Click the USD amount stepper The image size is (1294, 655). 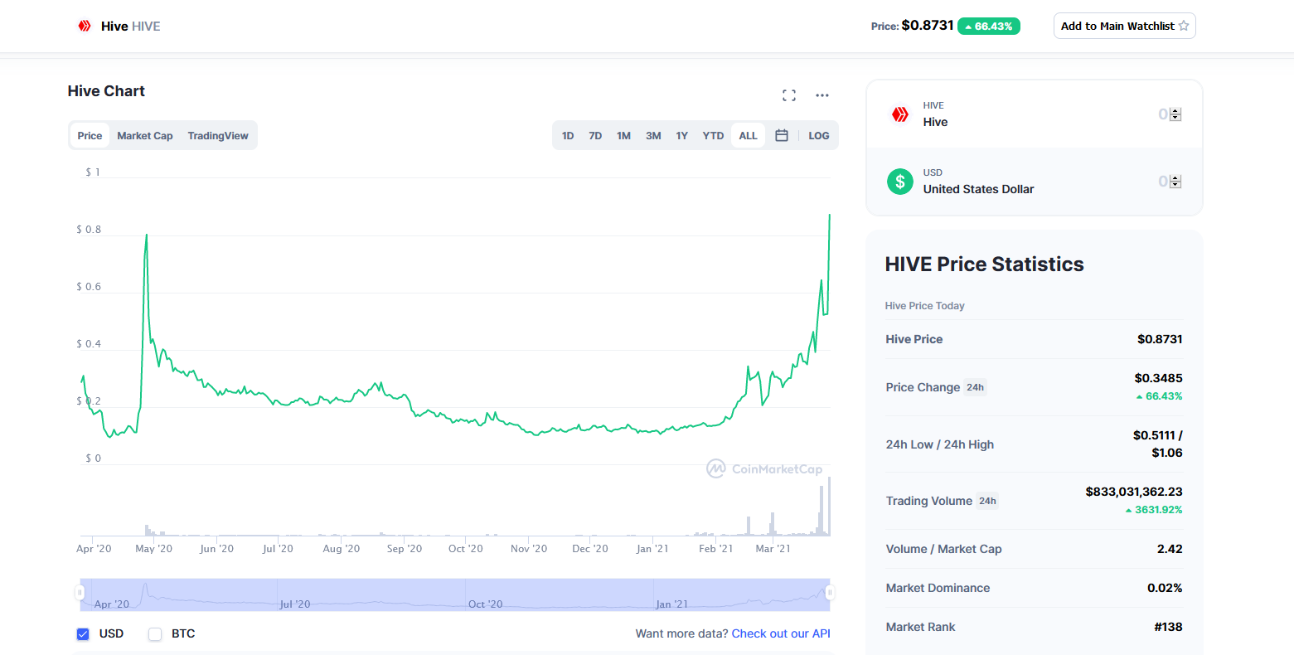pyautogui.click(x=1175, y=182)
